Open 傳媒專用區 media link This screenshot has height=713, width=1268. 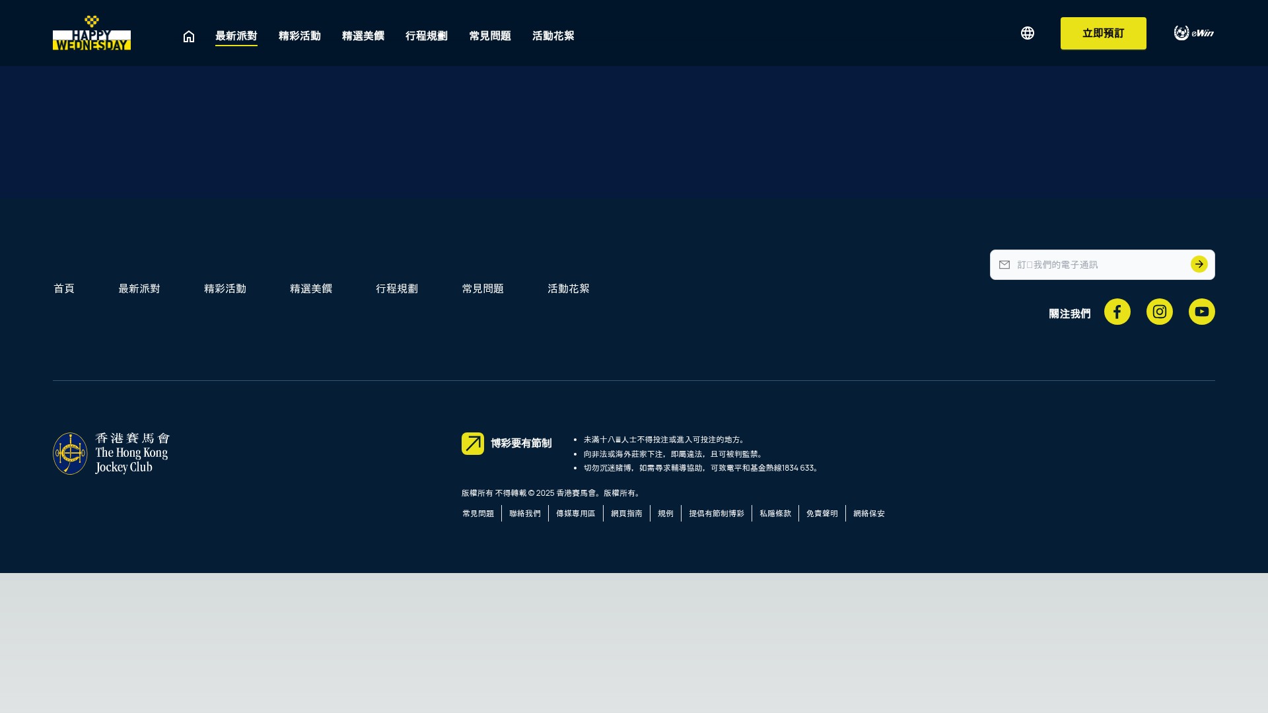(576, 514)
